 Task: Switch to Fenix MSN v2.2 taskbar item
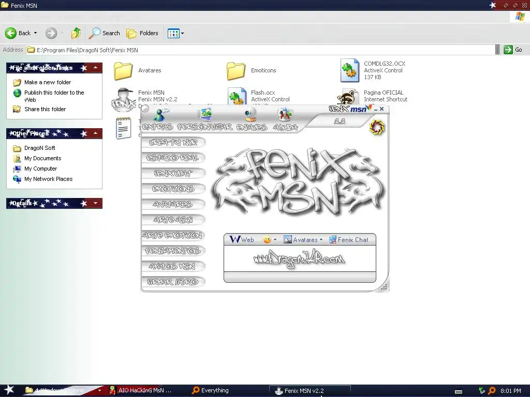click(310, 391)
